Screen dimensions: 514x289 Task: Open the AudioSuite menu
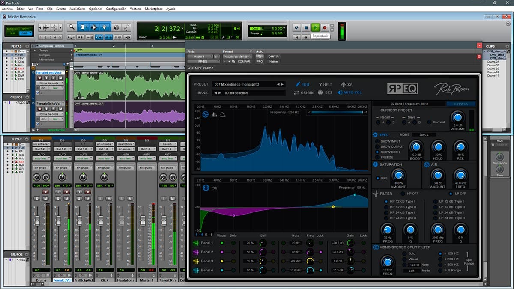coord(77,9)
